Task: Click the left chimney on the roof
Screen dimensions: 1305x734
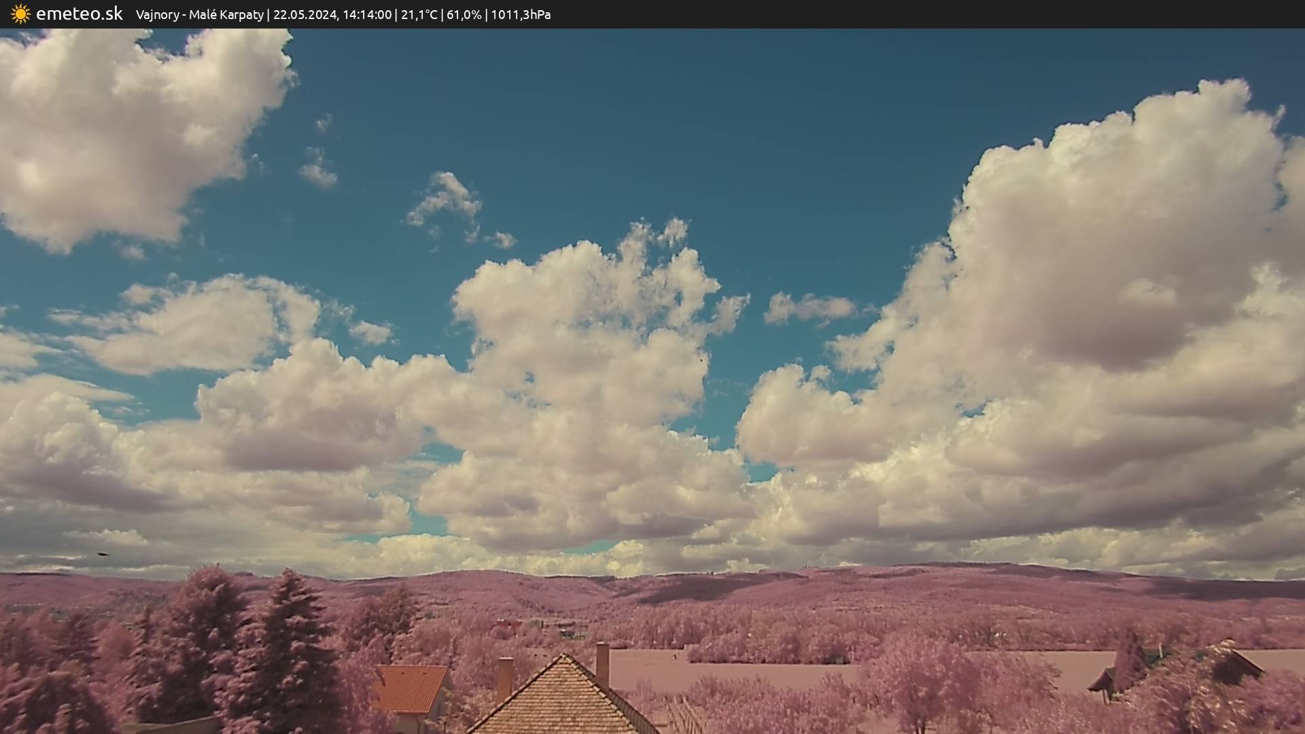Action: click(x=504, y=677)
